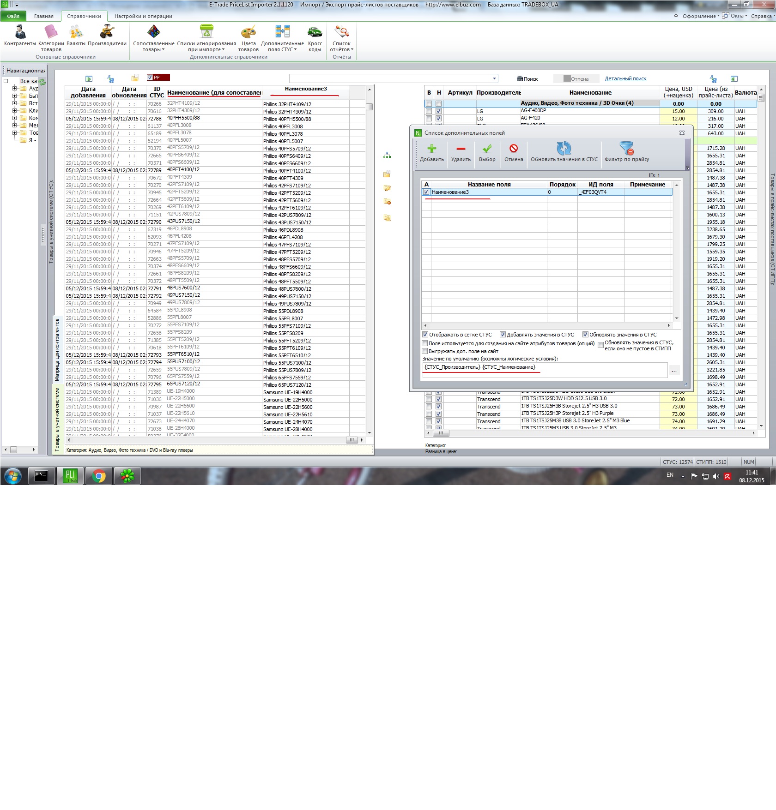776x810 pixels.
Task: Enable Поле используется для создания атрибутов checkbox
Action: (x=425, y=343)
